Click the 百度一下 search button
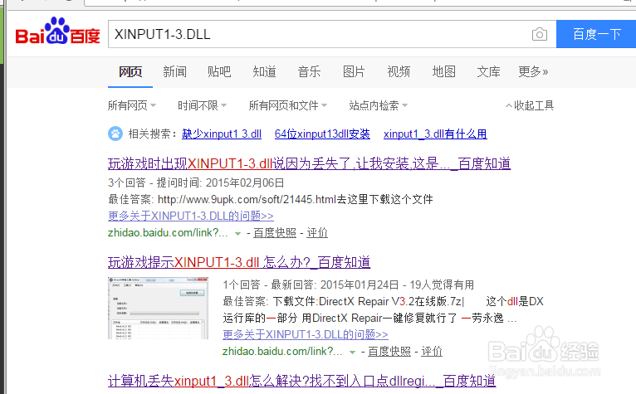Viewport: 636px width, 394px height. click(596, 34)
